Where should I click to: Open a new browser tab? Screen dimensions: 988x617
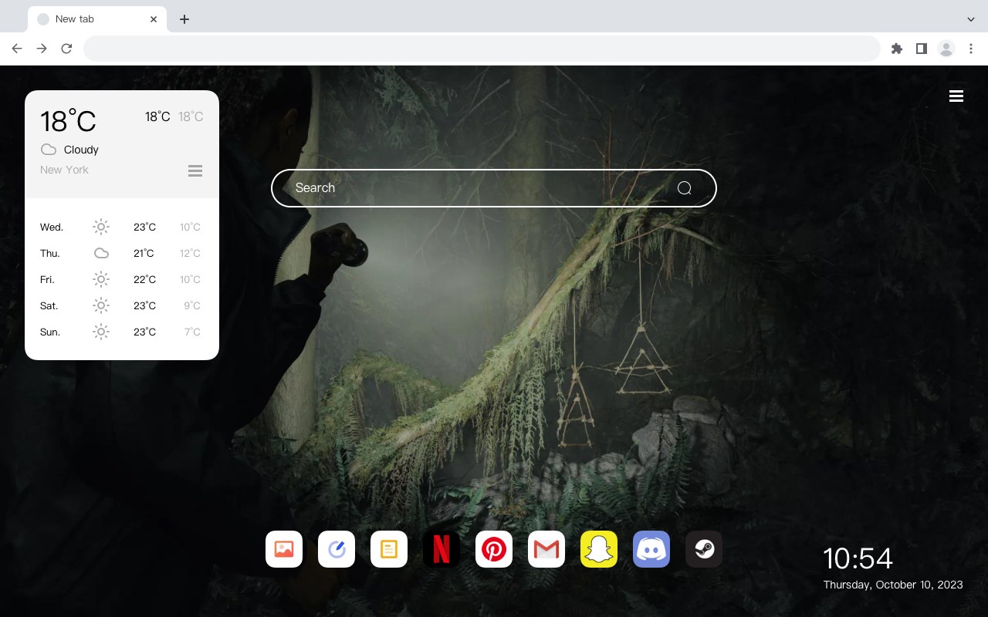coord(184,19)
